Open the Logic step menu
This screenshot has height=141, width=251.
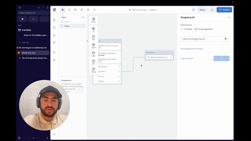93,54
